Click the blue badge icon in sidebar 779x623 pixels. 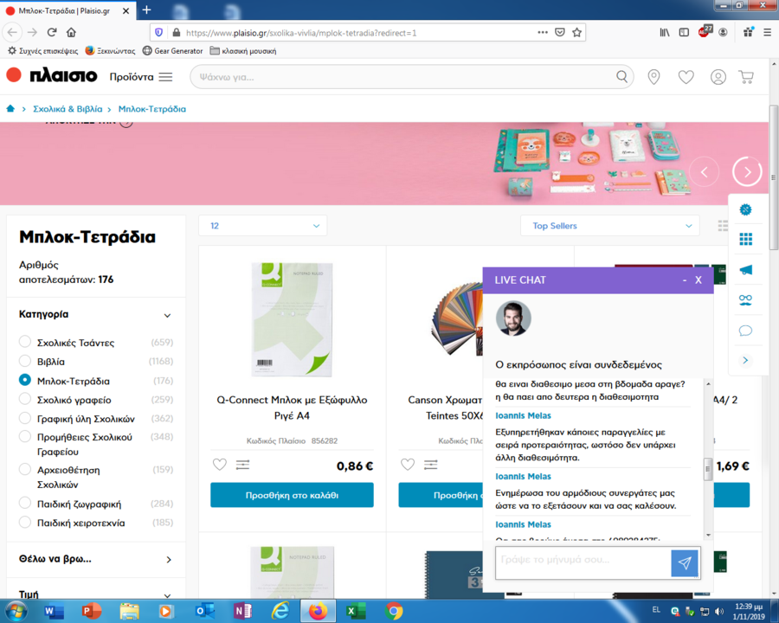(745, 209)
